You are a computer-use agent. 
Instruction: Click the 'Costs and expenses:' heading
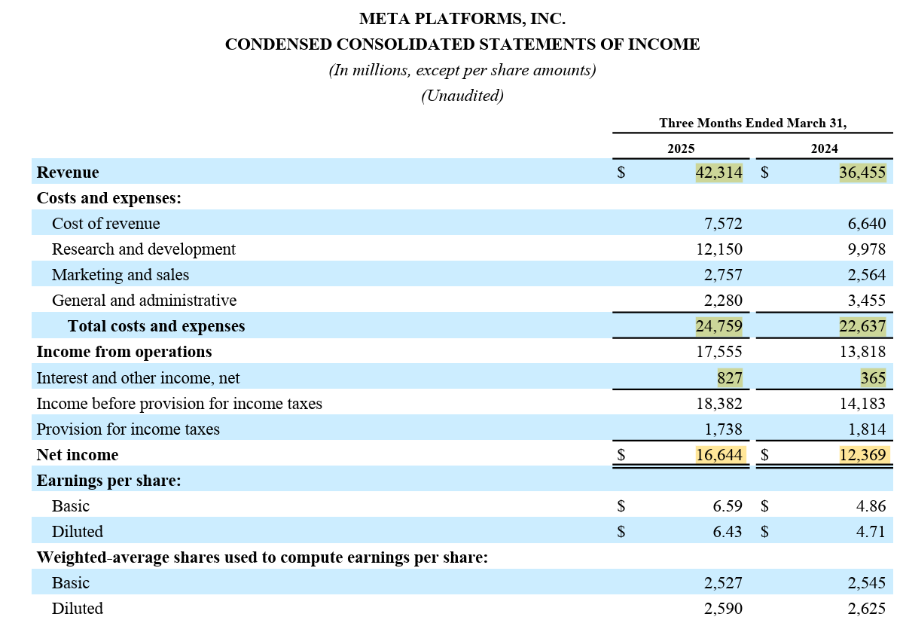click(109, 198)
